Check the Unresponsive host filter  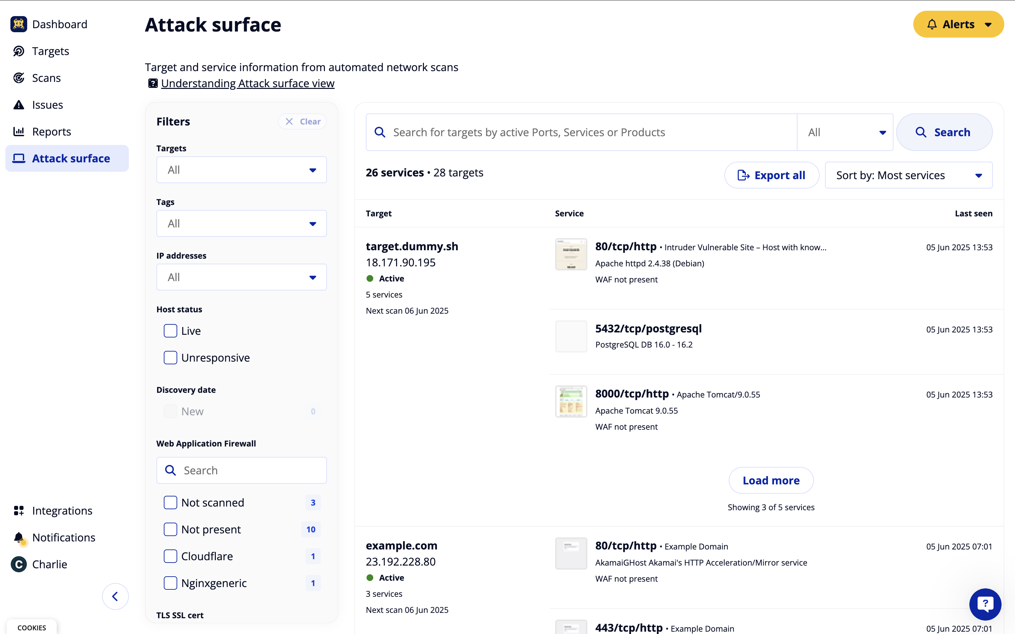pos(170,358)
